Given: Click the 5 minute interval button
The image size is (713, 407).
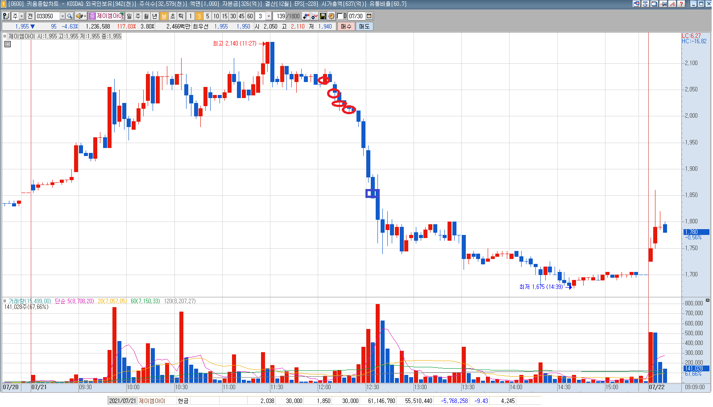Looking at the screenshot, I should click(207, 16).
